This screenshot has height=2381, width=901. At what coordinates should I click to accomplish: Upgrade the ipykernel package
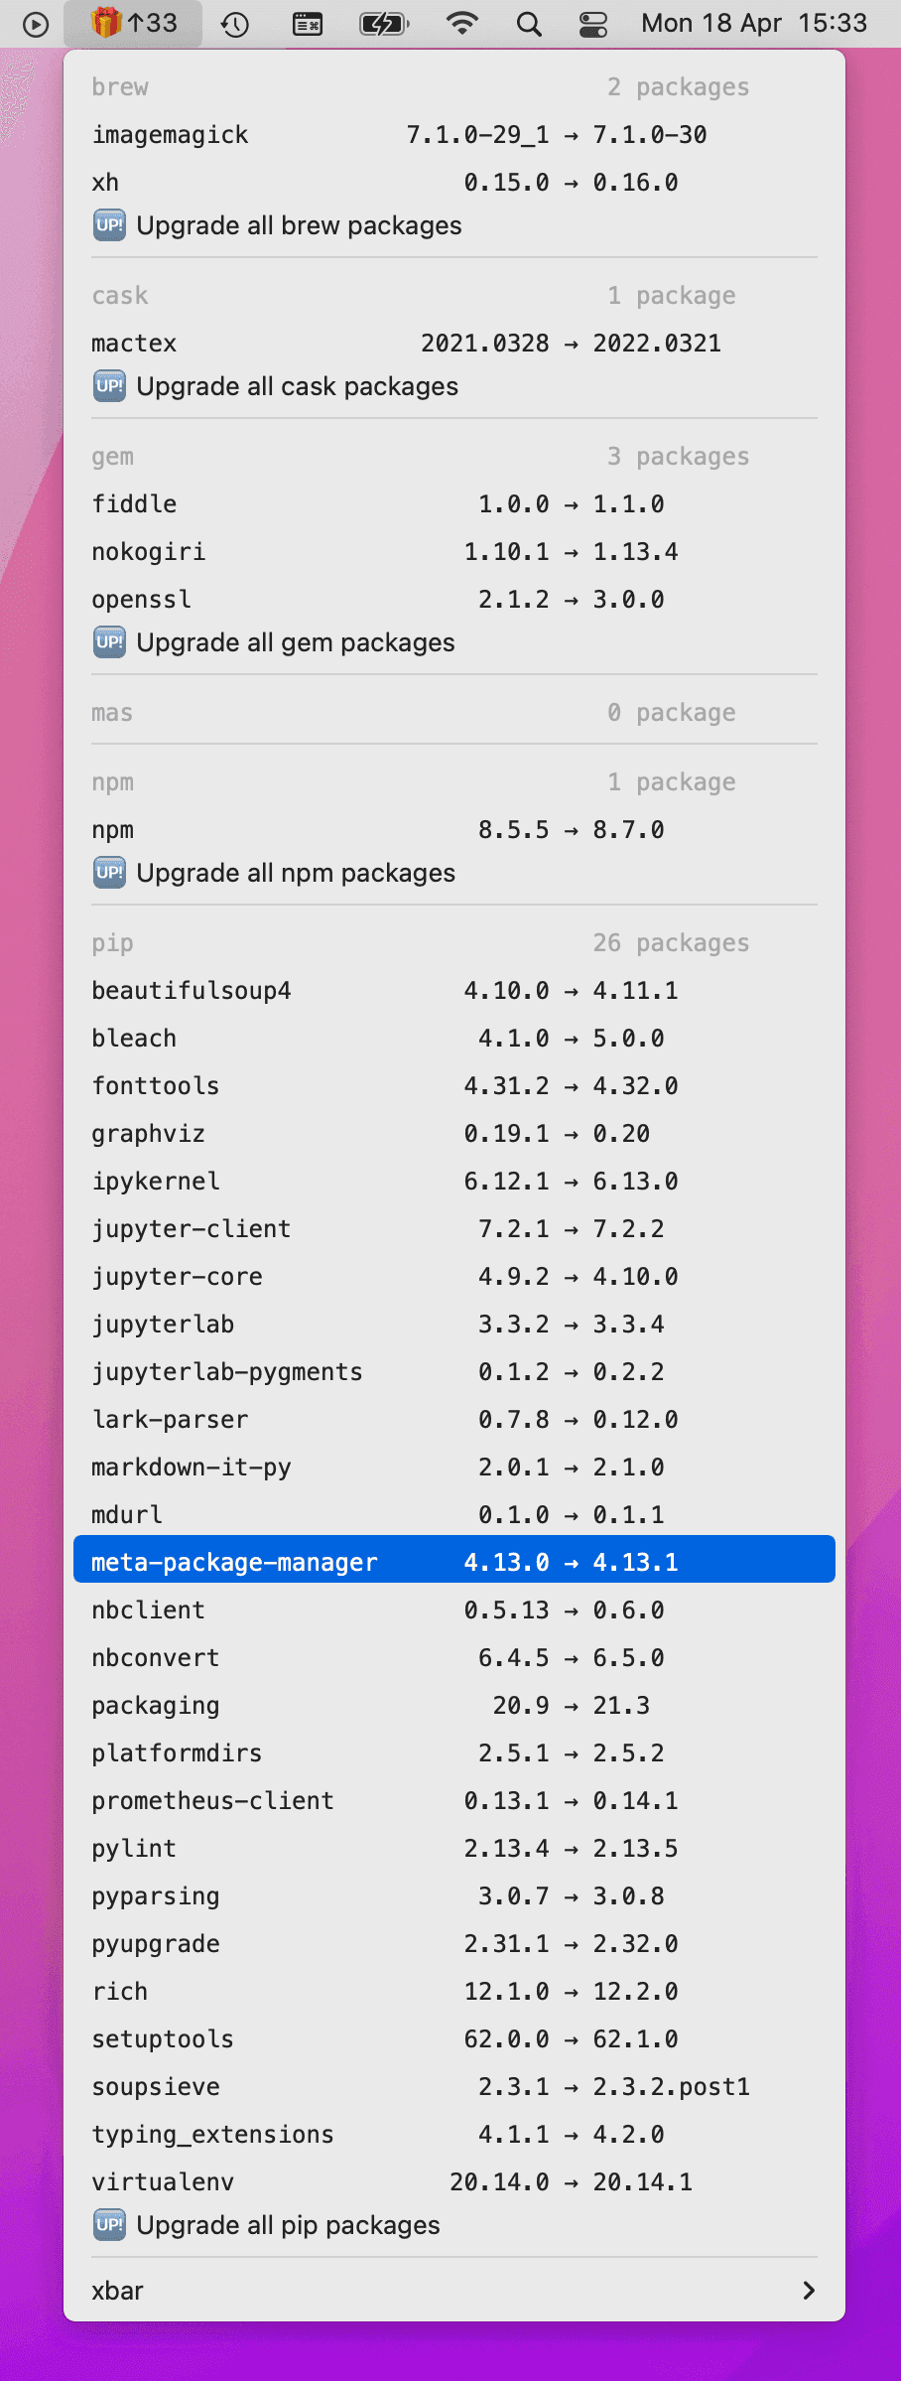[454, 1182]
